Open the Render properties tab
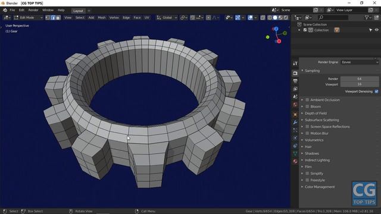 point(295,73)
